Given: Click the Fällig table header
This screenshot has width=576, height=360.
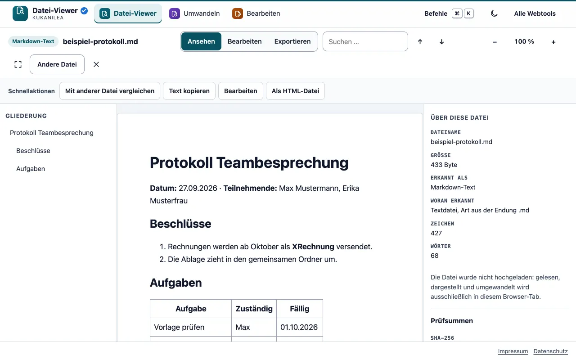Looking at the screenshot, I should pyautogui.click(x=300, y=309).
